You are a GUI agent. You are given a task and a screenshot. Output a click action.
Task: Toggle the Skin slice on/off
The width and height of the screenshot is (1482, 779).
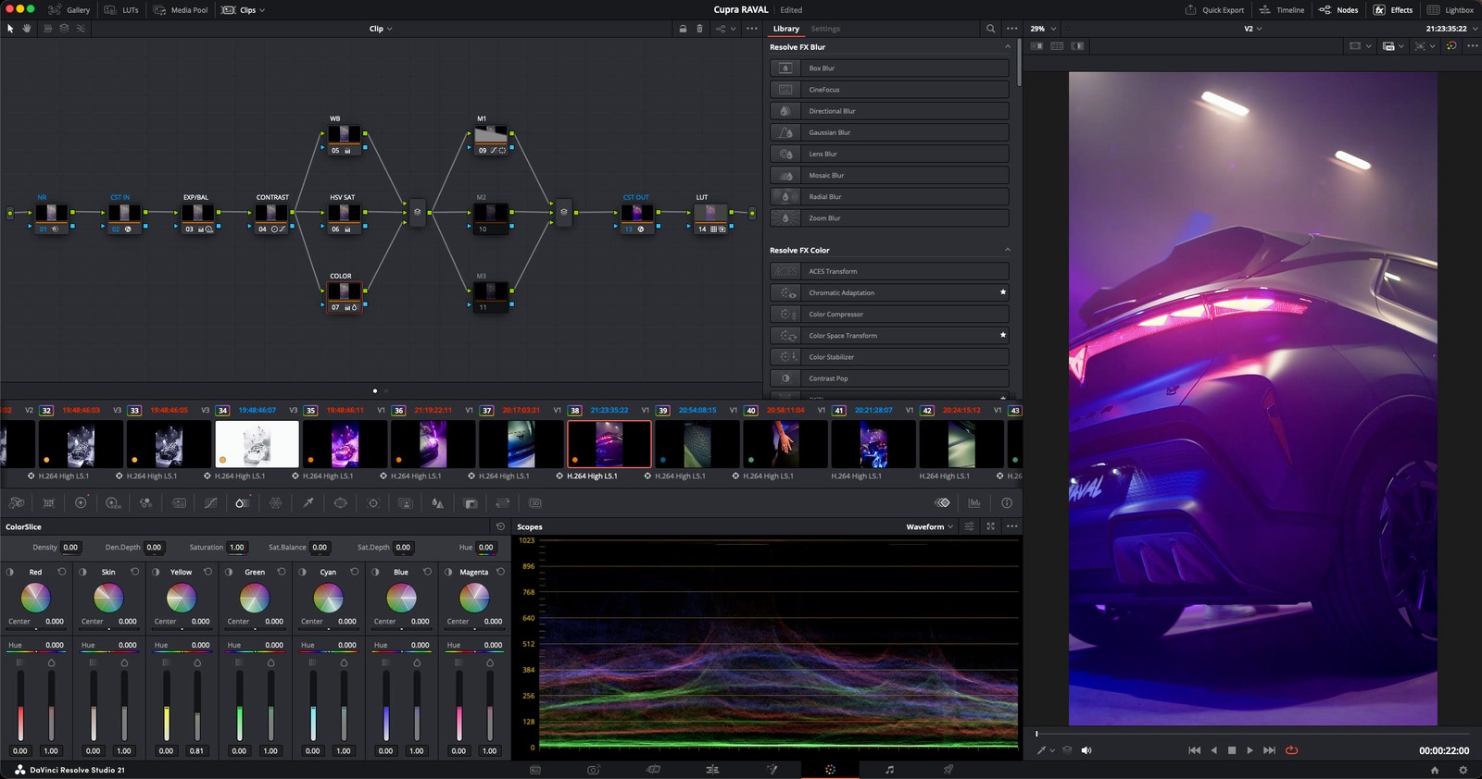(x=82, y=572)
